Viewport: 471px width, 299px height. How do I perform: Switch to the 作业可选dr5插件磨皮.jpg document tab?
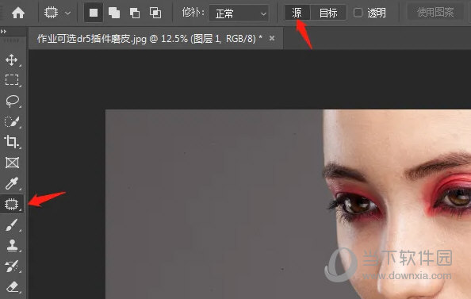pyautogui.click(x=150, y=39)
